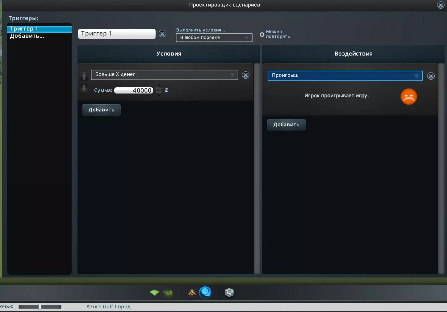447x312 pixels.
Task: Increase the Сумма value with the up arrow
Action: click(159, 87)
